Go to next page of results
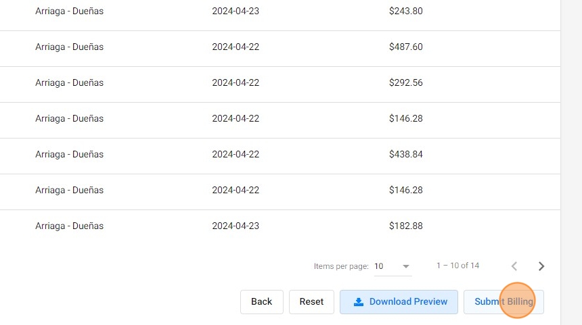The width and height of the screenshot is (582, 325). [x=541, y=266]
